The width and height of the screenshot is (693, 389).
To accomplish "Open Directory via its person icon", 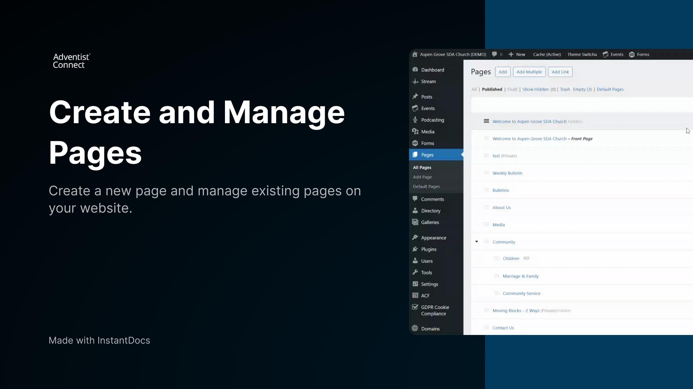I will pyautogui.click(x=416, y=211).
